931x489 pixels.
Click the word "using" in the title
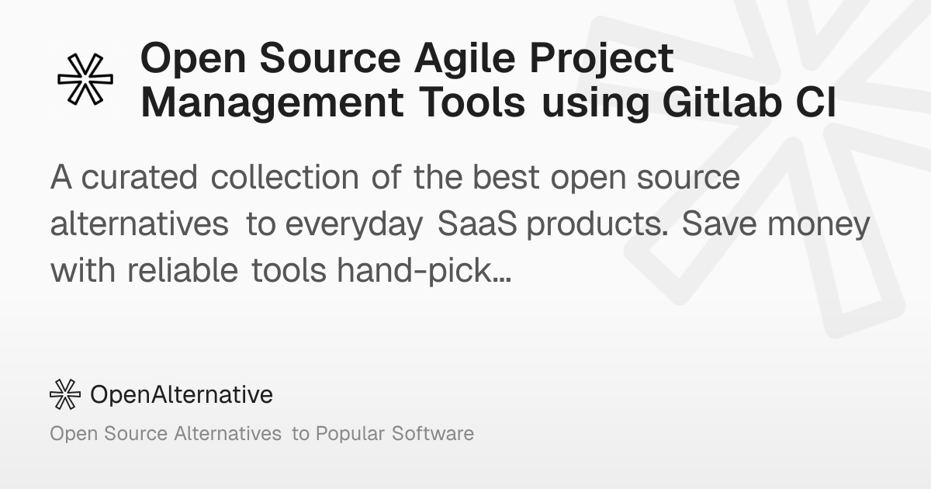point(594,102)
